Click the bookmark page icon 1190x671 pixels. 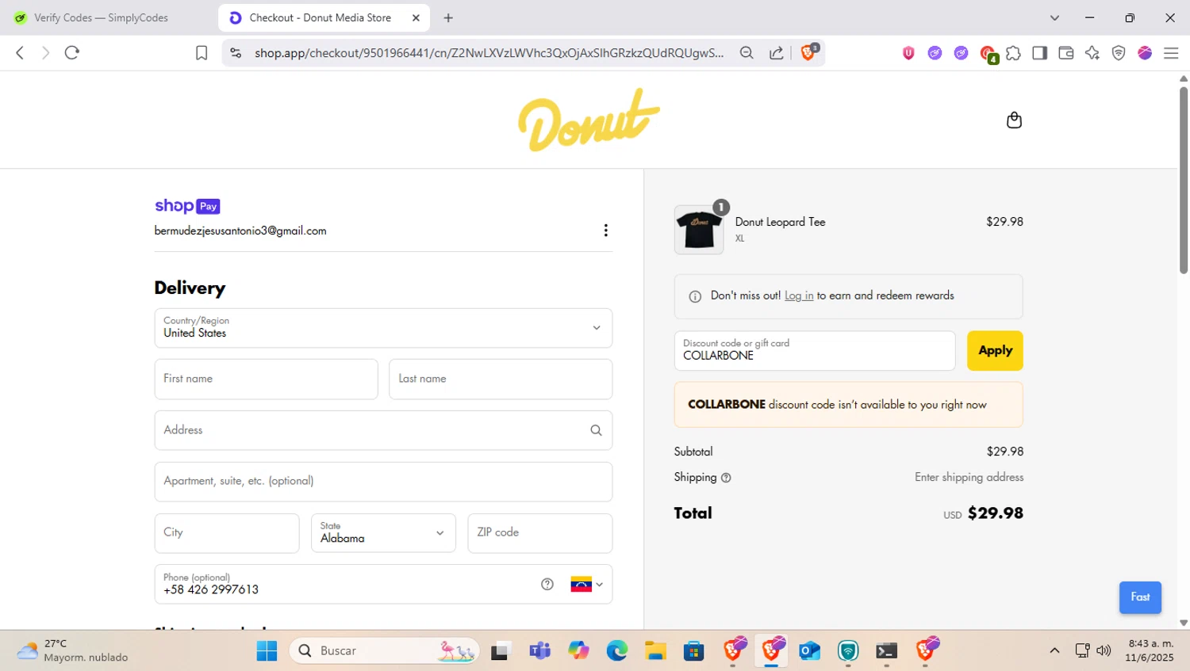pyautogui.click(x=202, y=53)
